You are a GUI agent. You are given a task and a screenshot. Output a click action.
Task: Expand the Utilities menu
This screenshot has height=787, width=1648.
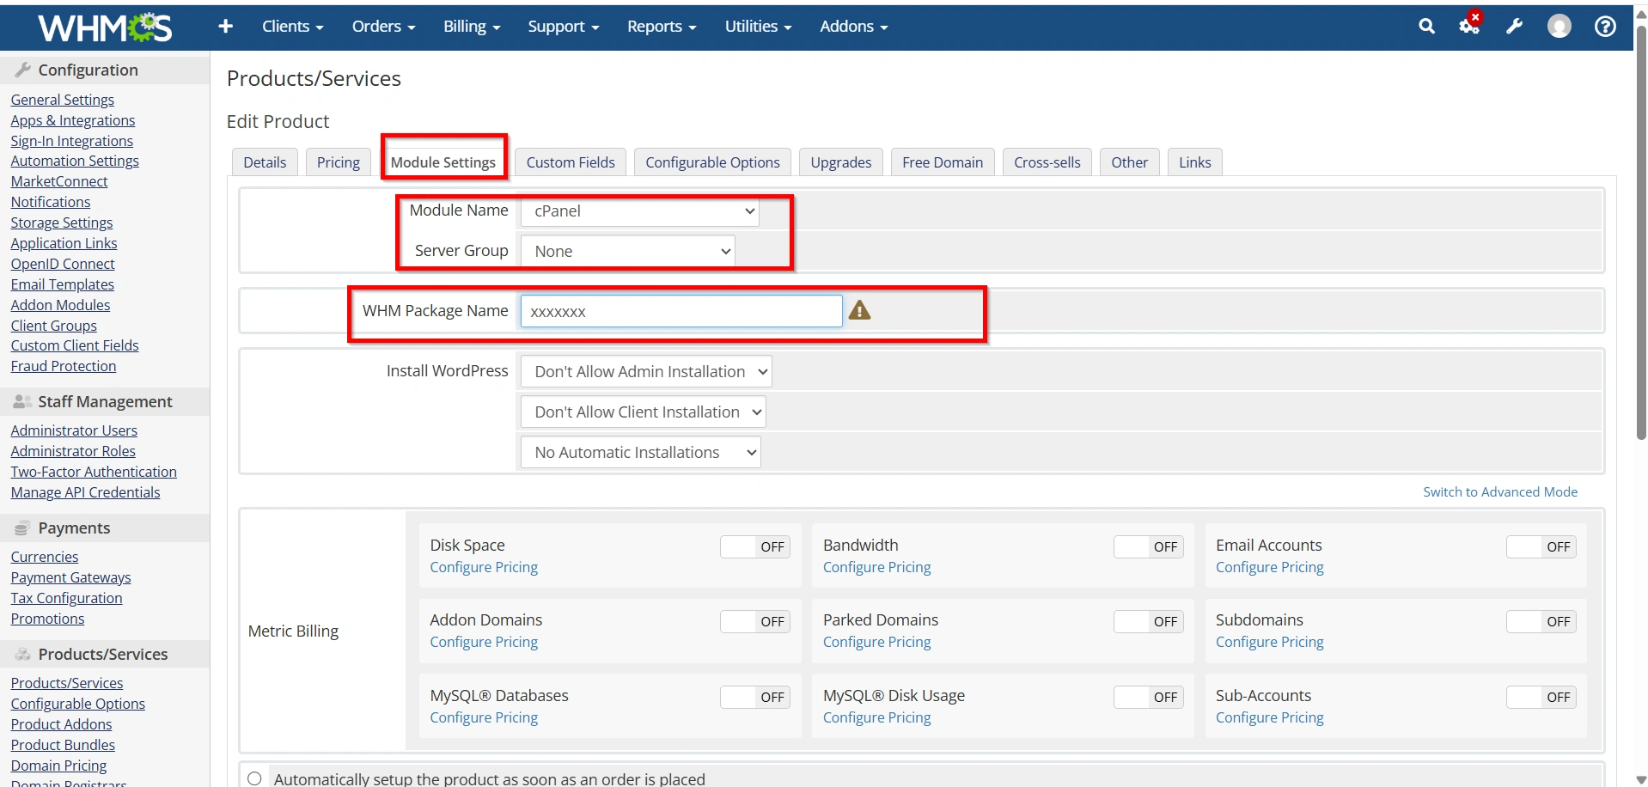(x=758, y=27)
